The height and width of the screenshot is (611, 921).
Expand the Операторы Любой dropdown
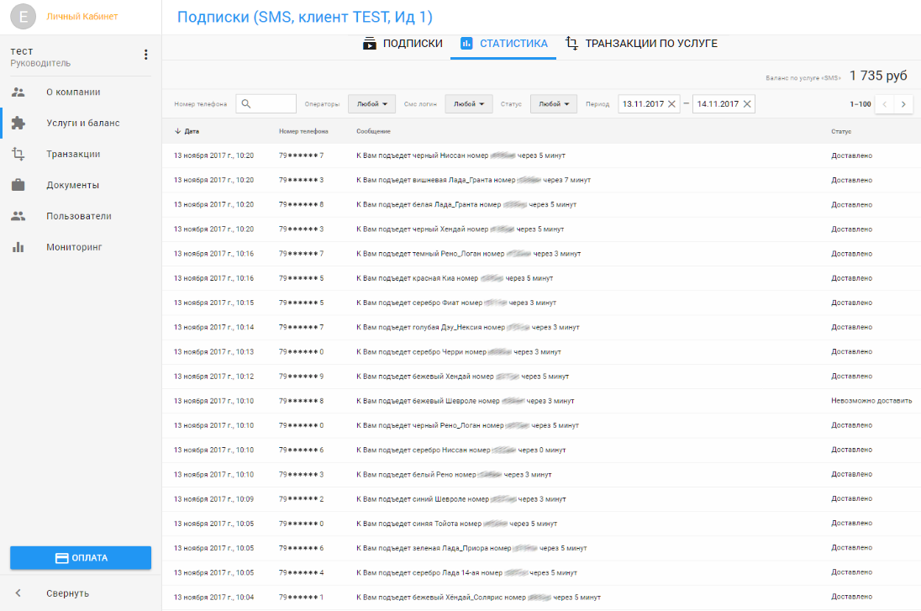371,104
